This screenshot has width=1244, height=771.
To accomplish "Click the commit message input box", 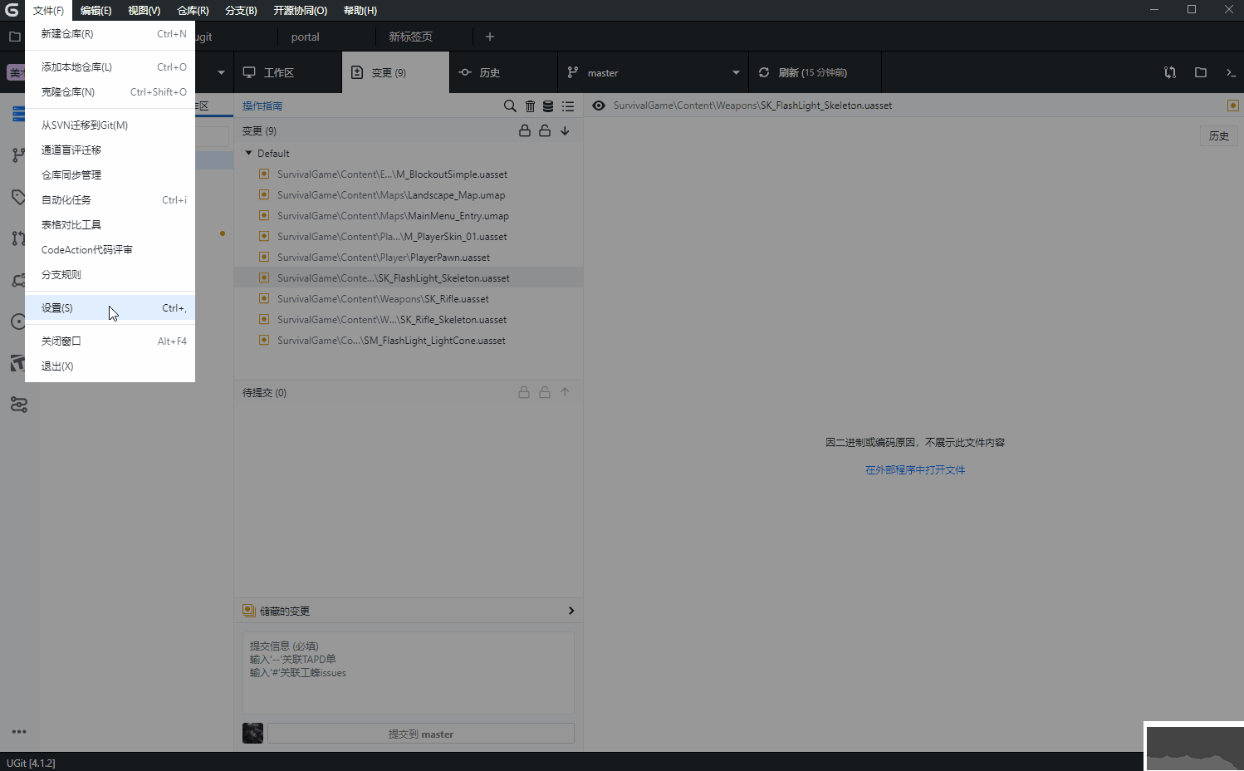I will 408,673.
